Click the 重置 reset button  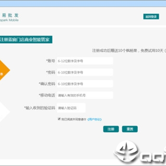tap(130, 129)
